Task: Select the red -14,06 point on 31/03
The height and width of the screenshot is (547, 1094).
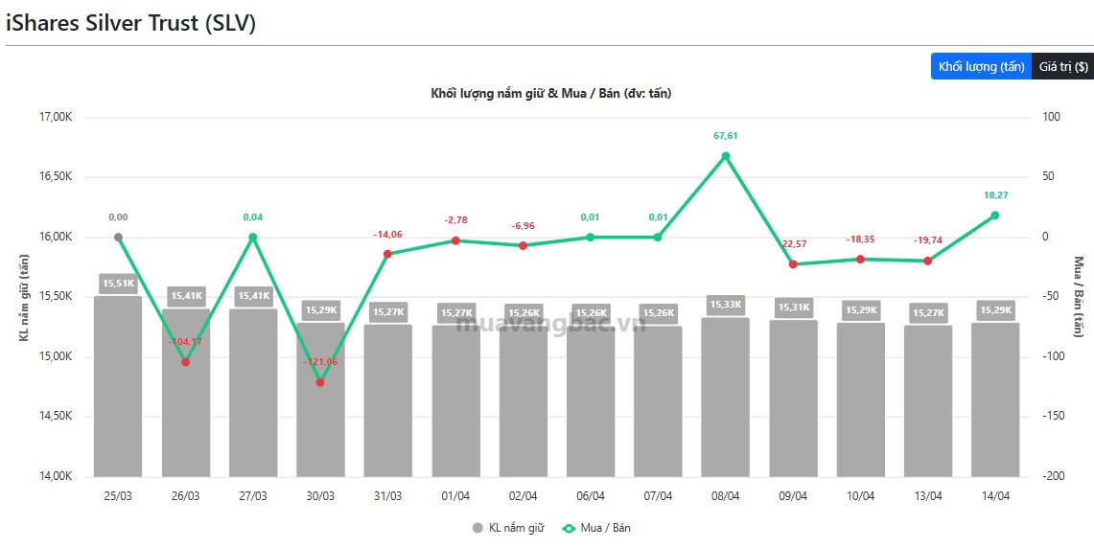Action: [x=387, y=254]
